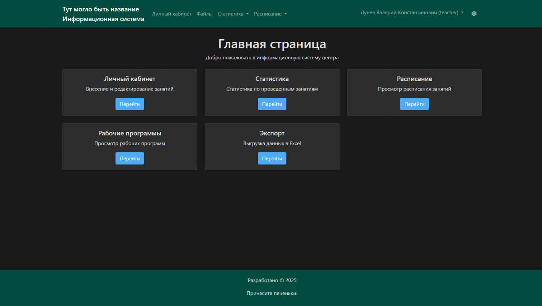542x306 pixels.
Task: Click the Выгрузка данных в Excel description
Action: pos(272,143)
